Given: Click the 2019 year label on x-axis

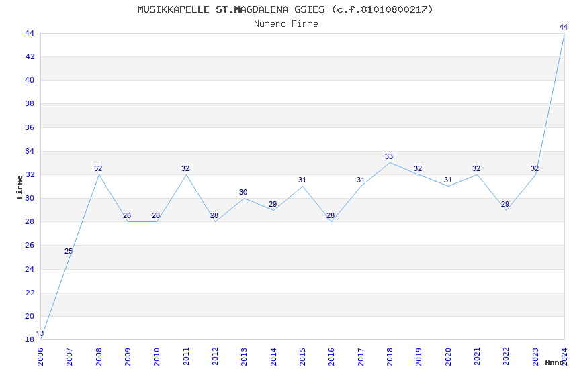Looking at the screenshot, I should pos(419,356).
